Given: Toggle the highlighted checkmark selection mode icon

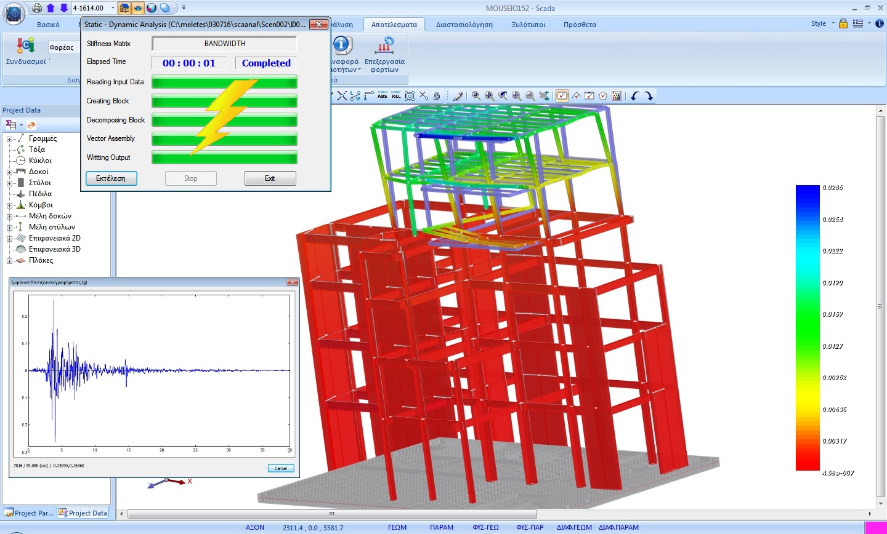Looking at the screenshot, I should (562, 96).
